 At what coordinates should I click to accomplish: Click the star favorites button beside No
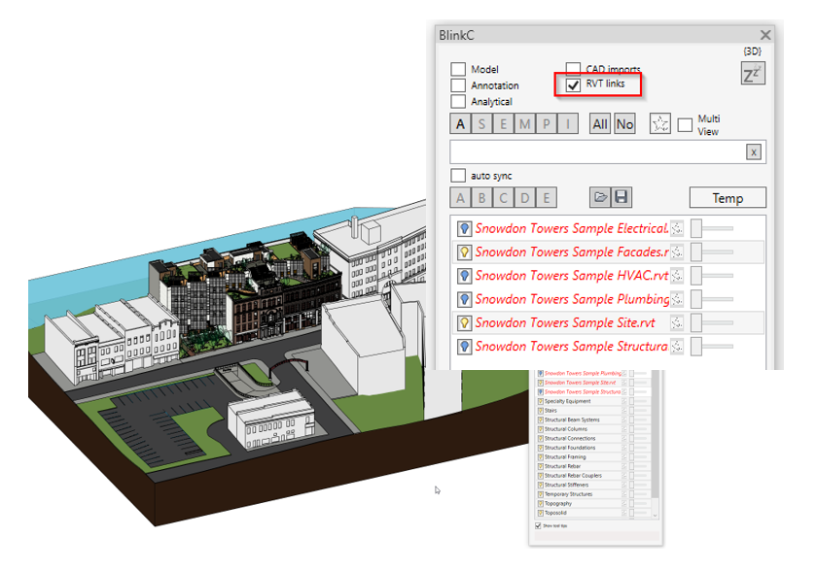point(660,123)
